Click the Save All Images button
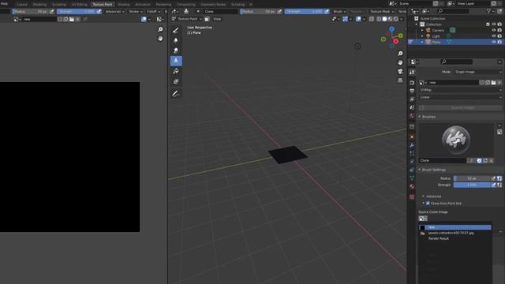The image size is (505, 284). [460, 108]
